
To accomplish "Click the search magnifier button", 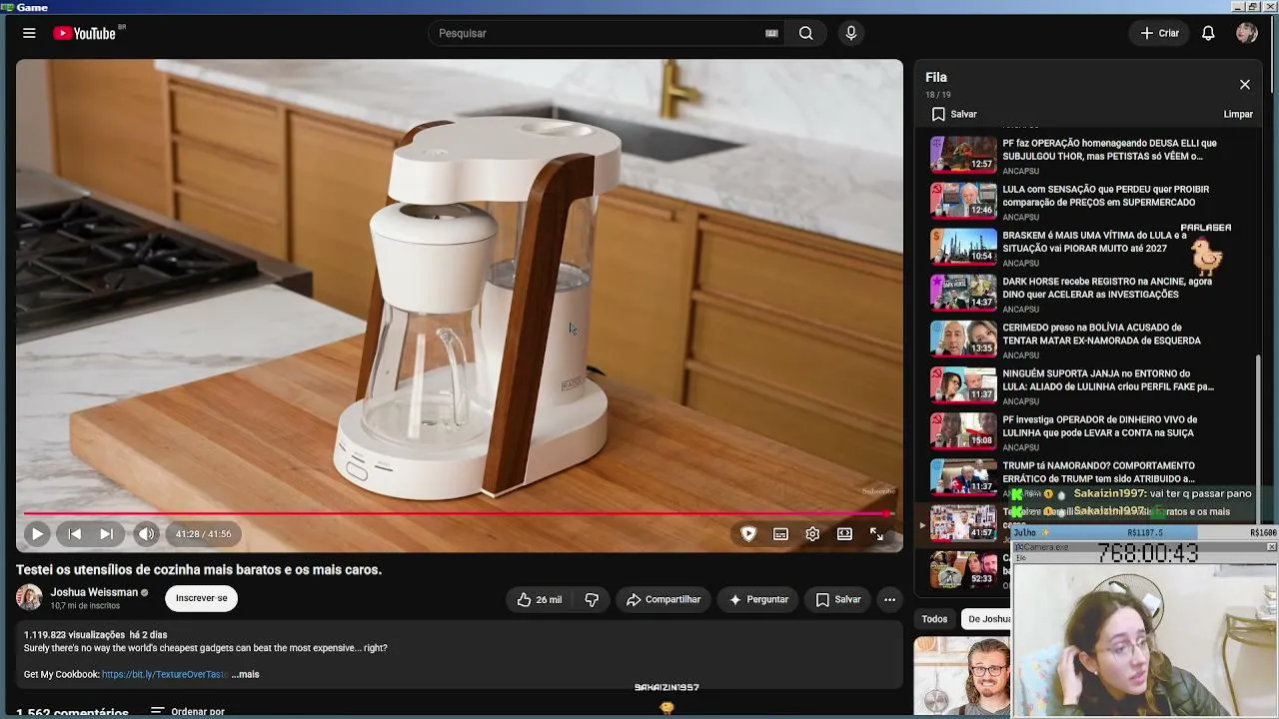I will click(805, 33).
